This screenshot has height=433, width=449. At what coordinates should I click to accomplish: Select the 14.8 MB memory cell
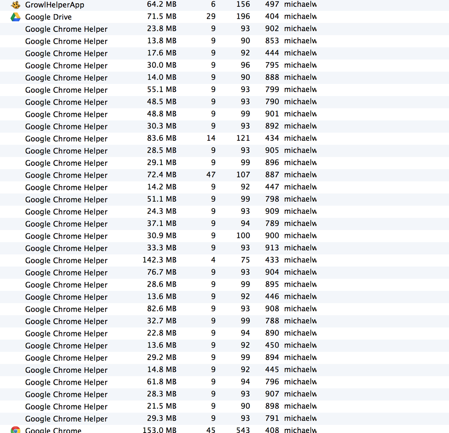tap(162, 369)
